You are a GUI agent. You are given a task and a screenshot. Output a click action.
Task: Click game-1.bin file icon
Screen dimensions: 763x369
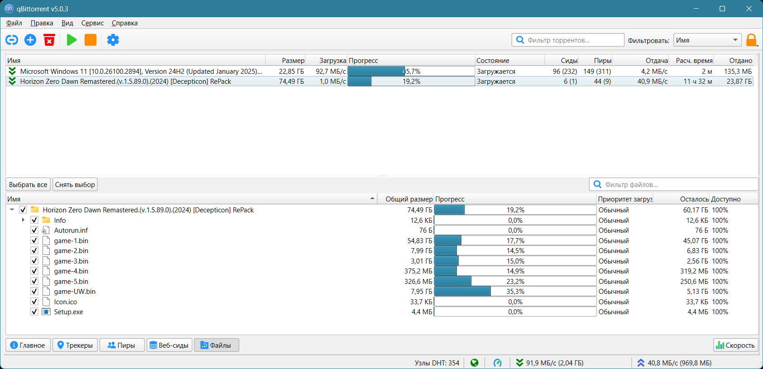coord(46,240)
